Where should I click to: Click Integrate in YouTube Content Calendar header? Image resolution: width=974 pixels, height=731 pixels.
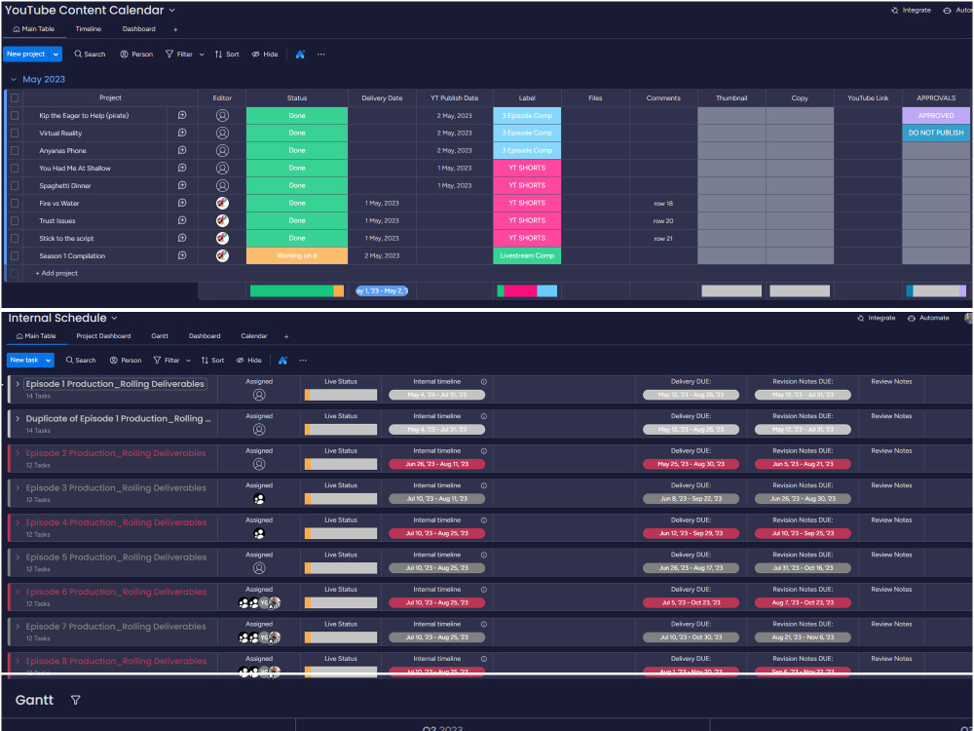(911, 10)
